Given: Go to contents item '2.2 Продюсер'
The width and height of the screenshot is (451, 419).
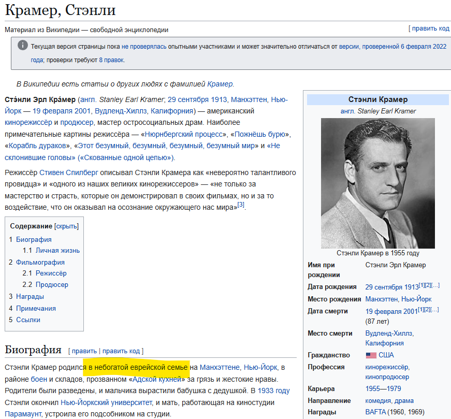Looking at the screenshot, I should click(46, 285).
